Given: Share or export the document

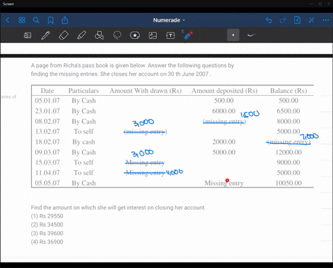Looking at the screenshot, I should click(65, 20).
